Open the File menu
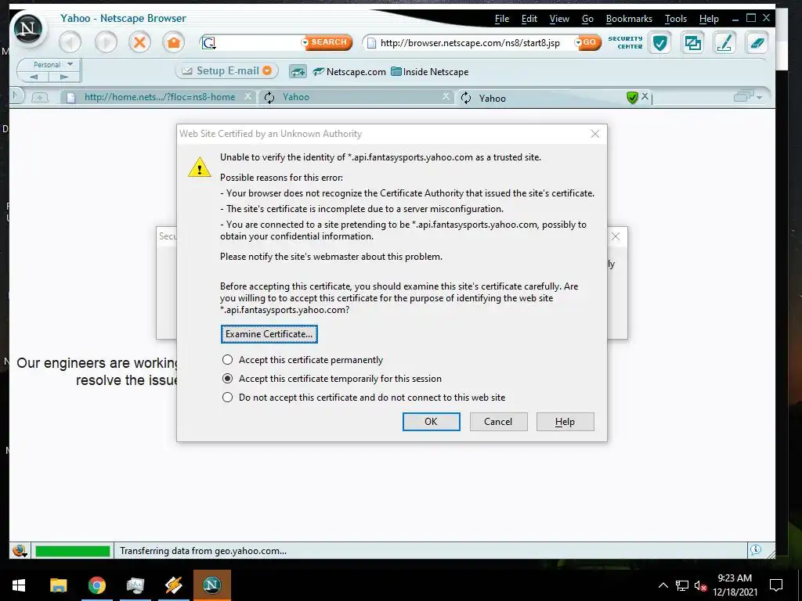 pos(502,19)
